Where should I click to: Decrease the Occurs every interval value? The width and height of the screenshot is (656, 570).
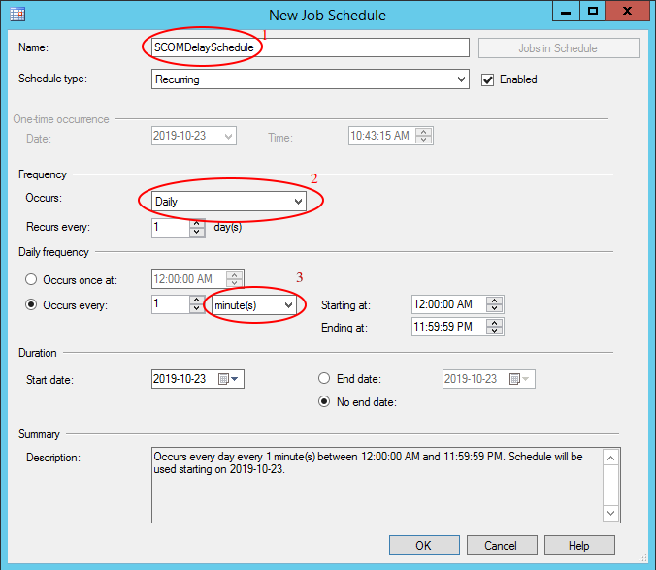[x=197, y=309]
